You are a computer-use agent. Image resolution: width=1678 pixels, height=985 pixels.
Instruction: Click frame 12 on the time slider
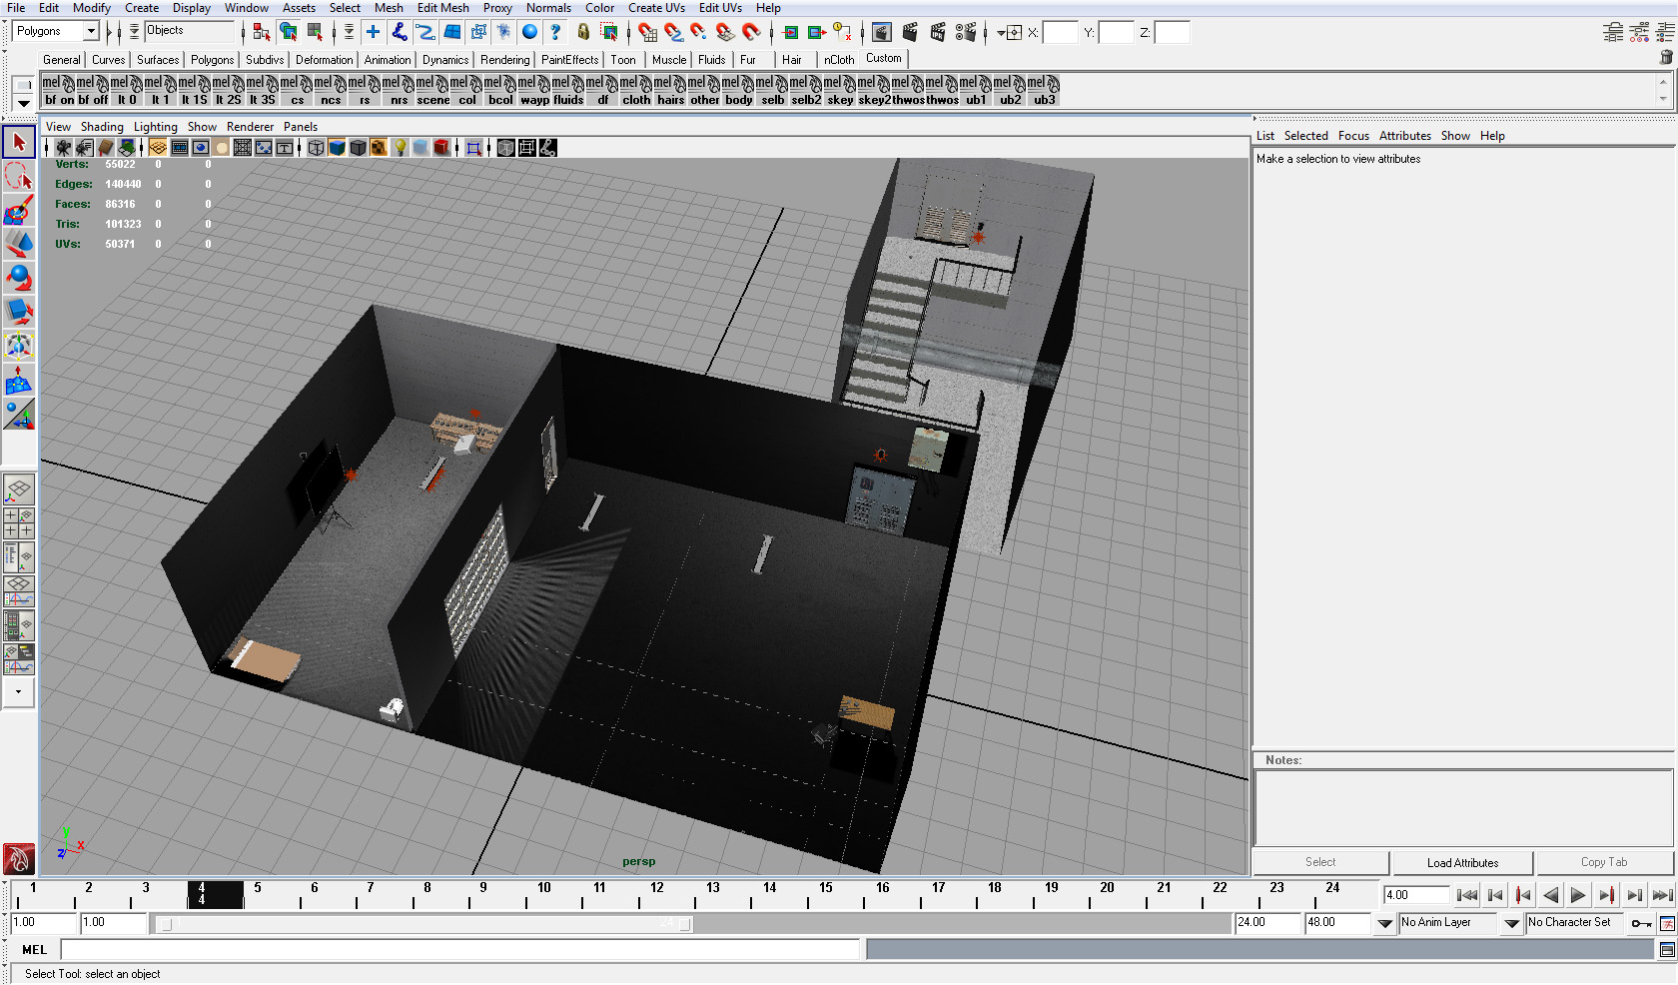[x=656, y=887]
